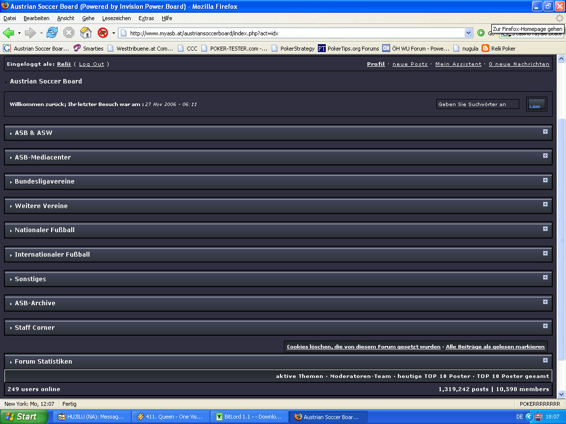The width and height of the screenshot is (566, 424).
Task: Click the Stop loading icon
Action: 69,33
